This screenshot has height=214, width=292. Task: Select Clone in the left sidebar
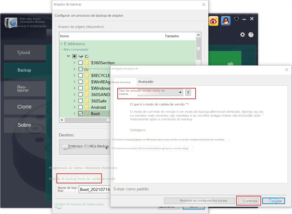click(24, 107)
